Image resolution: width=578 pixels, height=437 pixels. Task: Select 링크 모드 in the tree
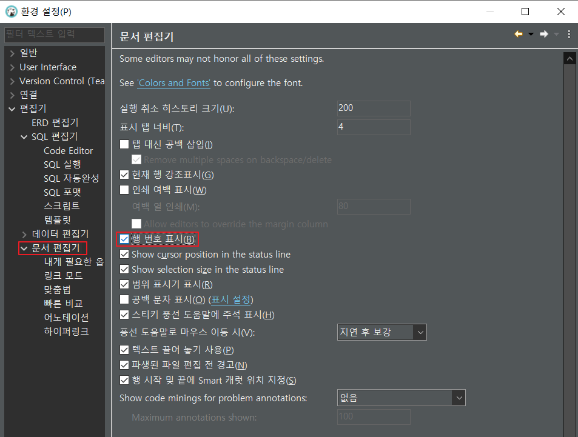(x=64, y=276)
